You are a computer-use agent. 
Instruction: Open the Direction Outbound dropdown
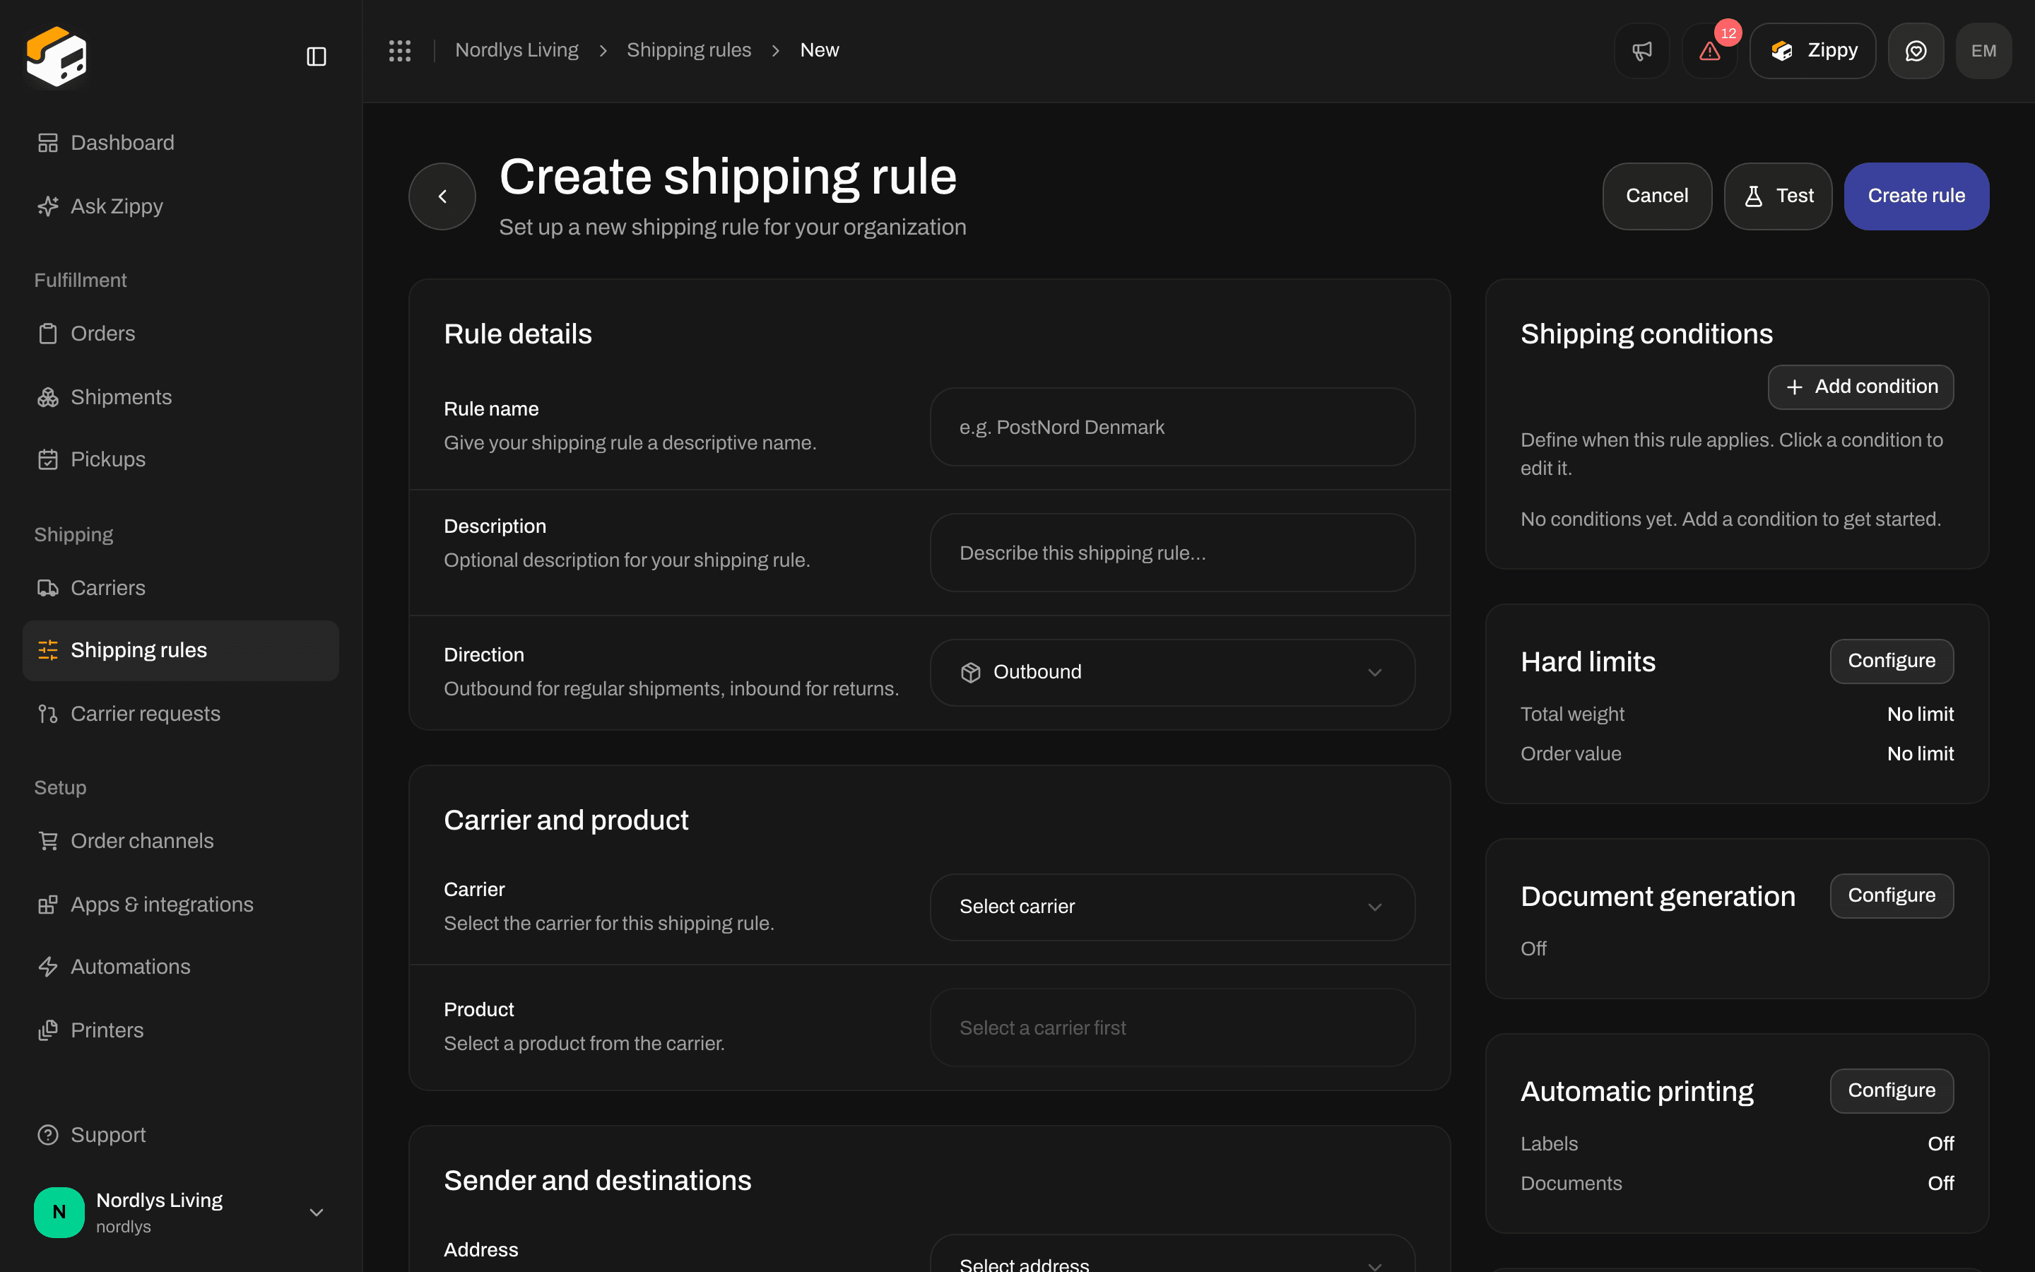[1172, 672]
